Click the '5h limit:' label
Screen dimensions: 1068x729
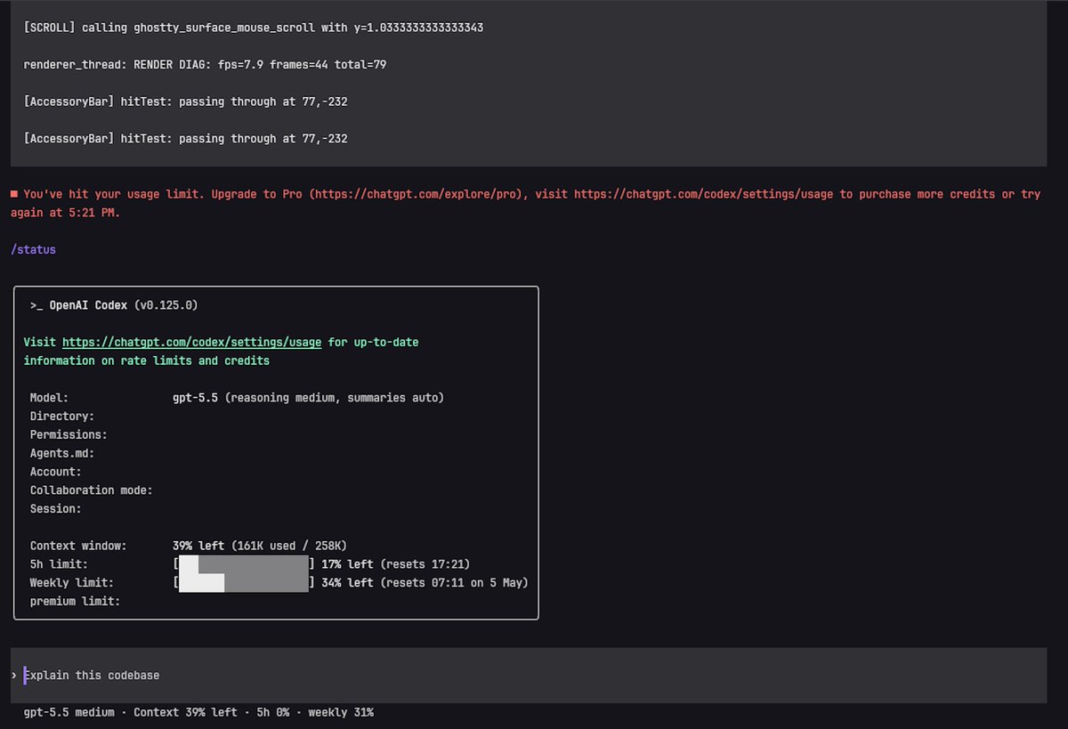pos(59,564)
